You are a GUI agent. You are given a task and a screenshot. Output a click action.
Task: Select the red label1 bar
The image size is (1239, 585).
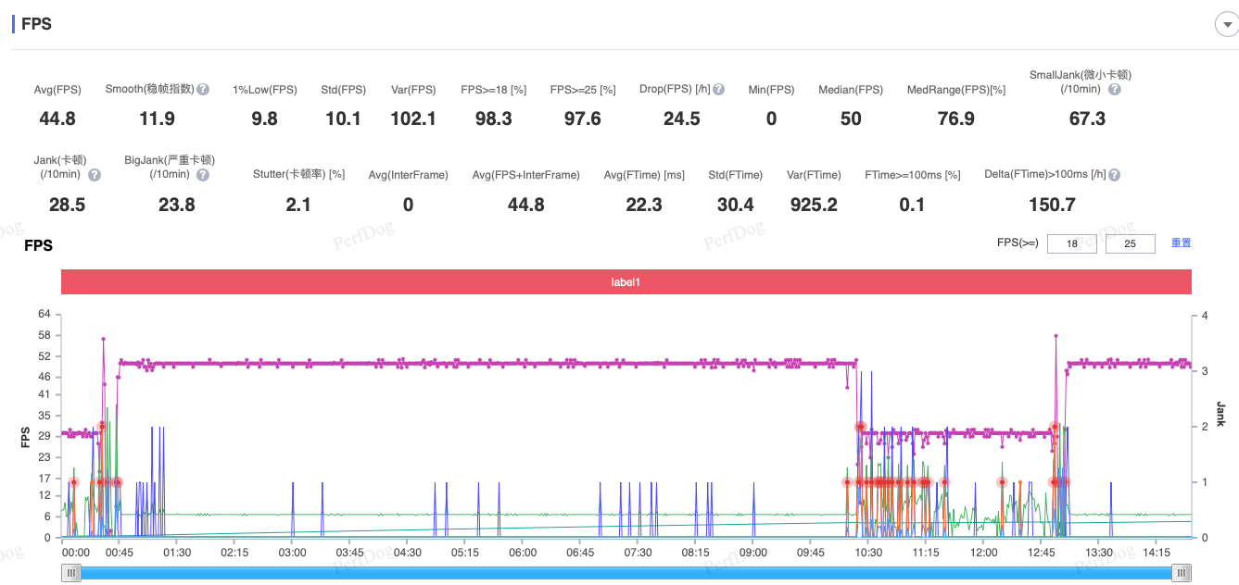pos(626,281)
